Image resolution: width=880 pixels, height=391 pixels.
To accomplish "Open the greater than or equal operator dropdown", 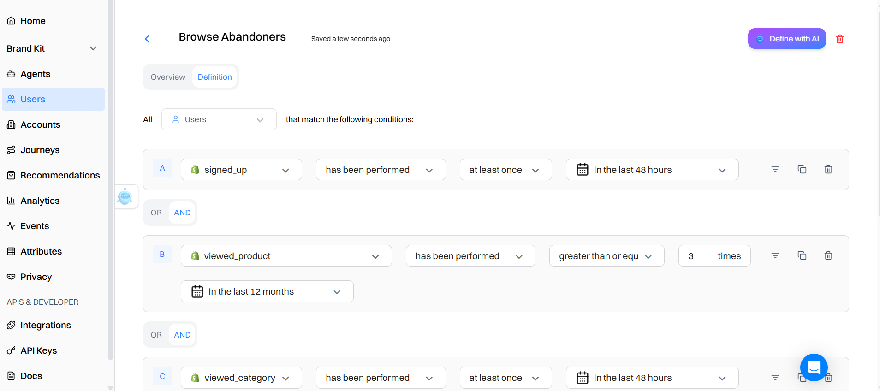I will (x=607, y=256).
